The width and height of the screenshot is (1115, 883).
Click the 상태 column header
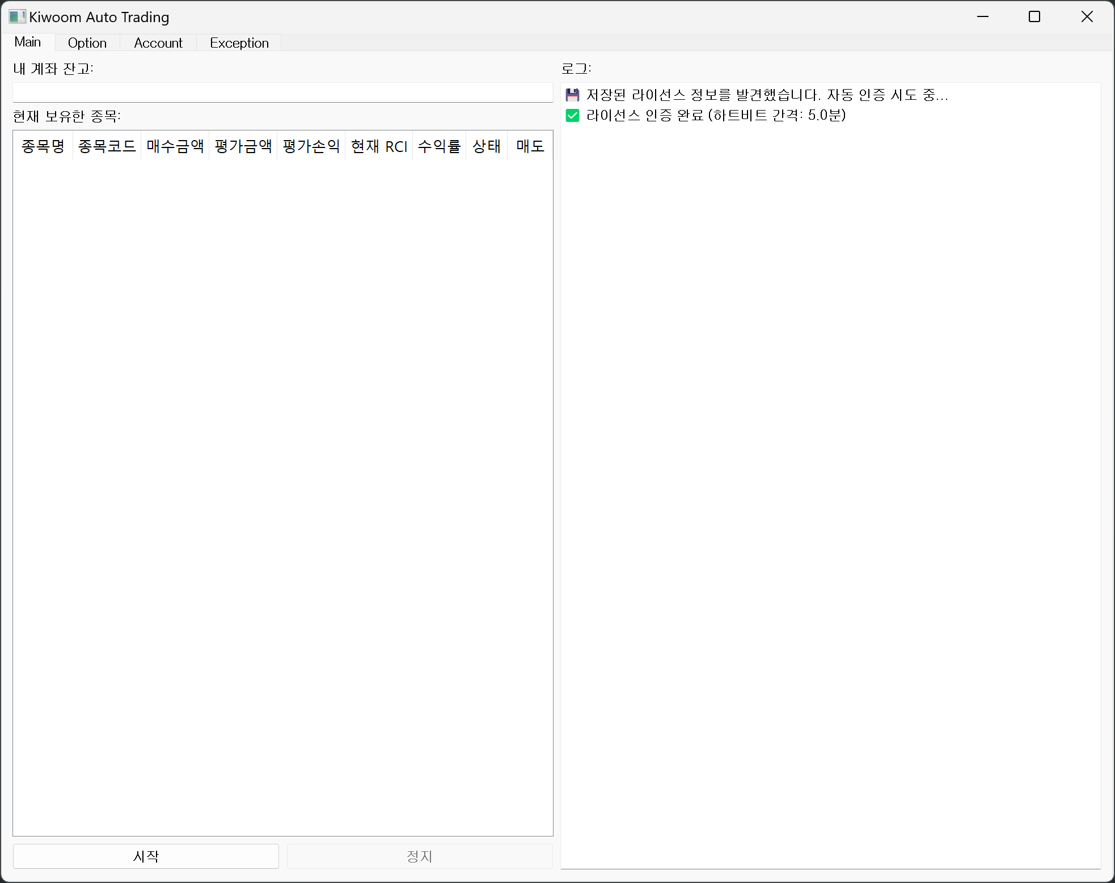point(487,146)
